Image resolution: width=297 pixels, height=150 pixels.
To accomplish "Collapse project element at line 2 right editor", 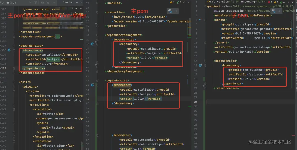I will [205, 6].
